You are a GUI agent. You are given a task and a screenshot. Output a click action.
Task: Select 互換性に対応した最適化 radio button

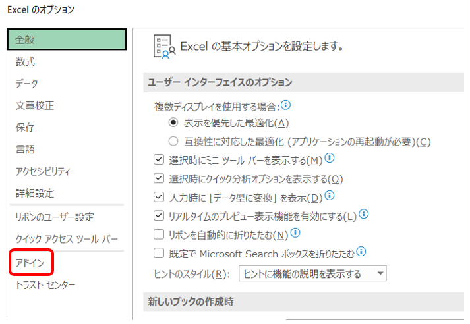click(x=173, y=141)
